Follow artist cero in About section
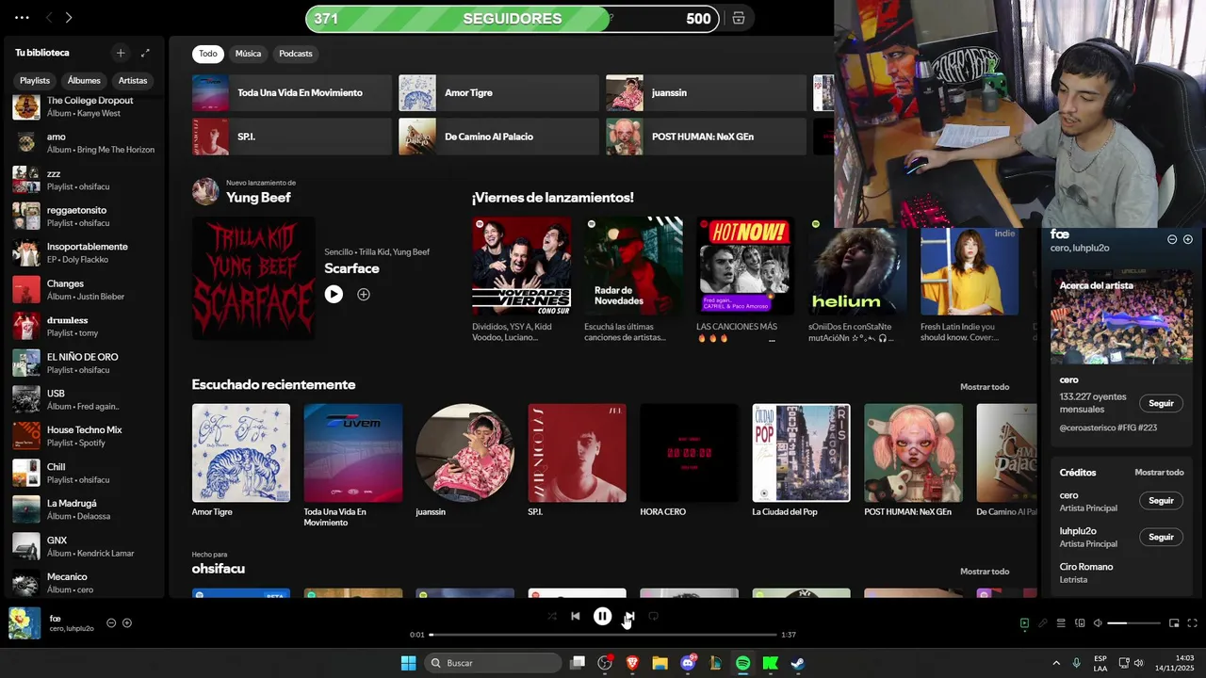 1161,403
